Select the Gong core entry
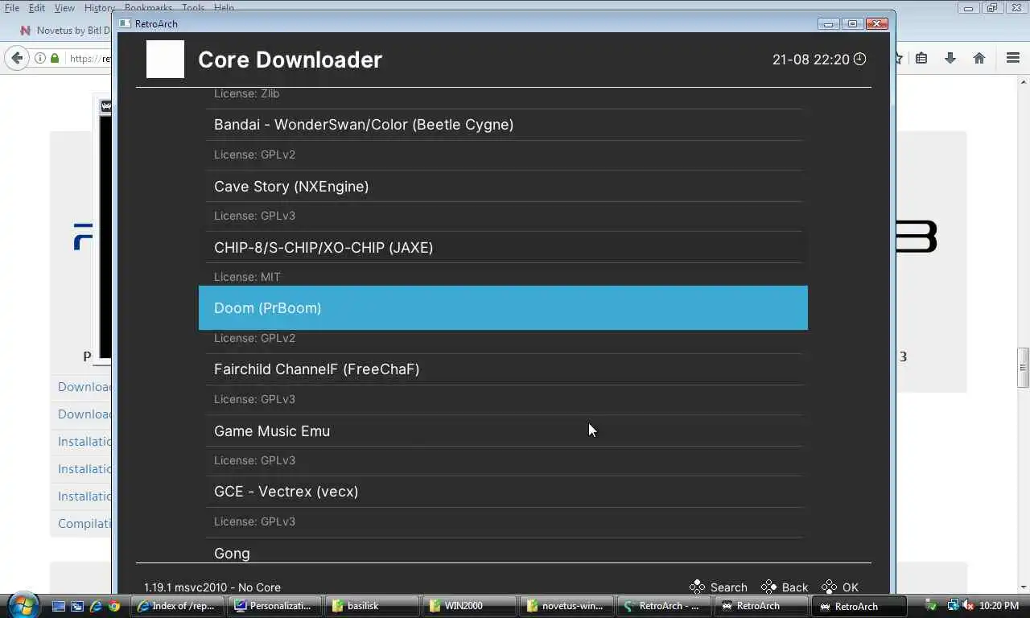 pos(503,550)
